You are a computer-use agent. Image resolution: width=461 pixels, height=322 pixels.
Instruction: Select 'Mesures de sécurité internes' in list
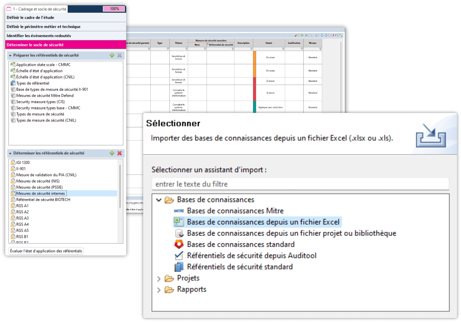click(40, 193)
